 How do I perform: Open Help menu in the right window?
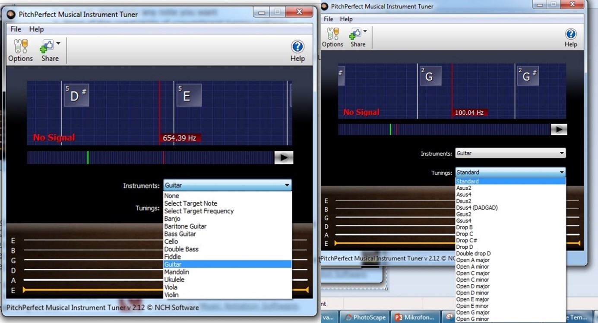346,19
